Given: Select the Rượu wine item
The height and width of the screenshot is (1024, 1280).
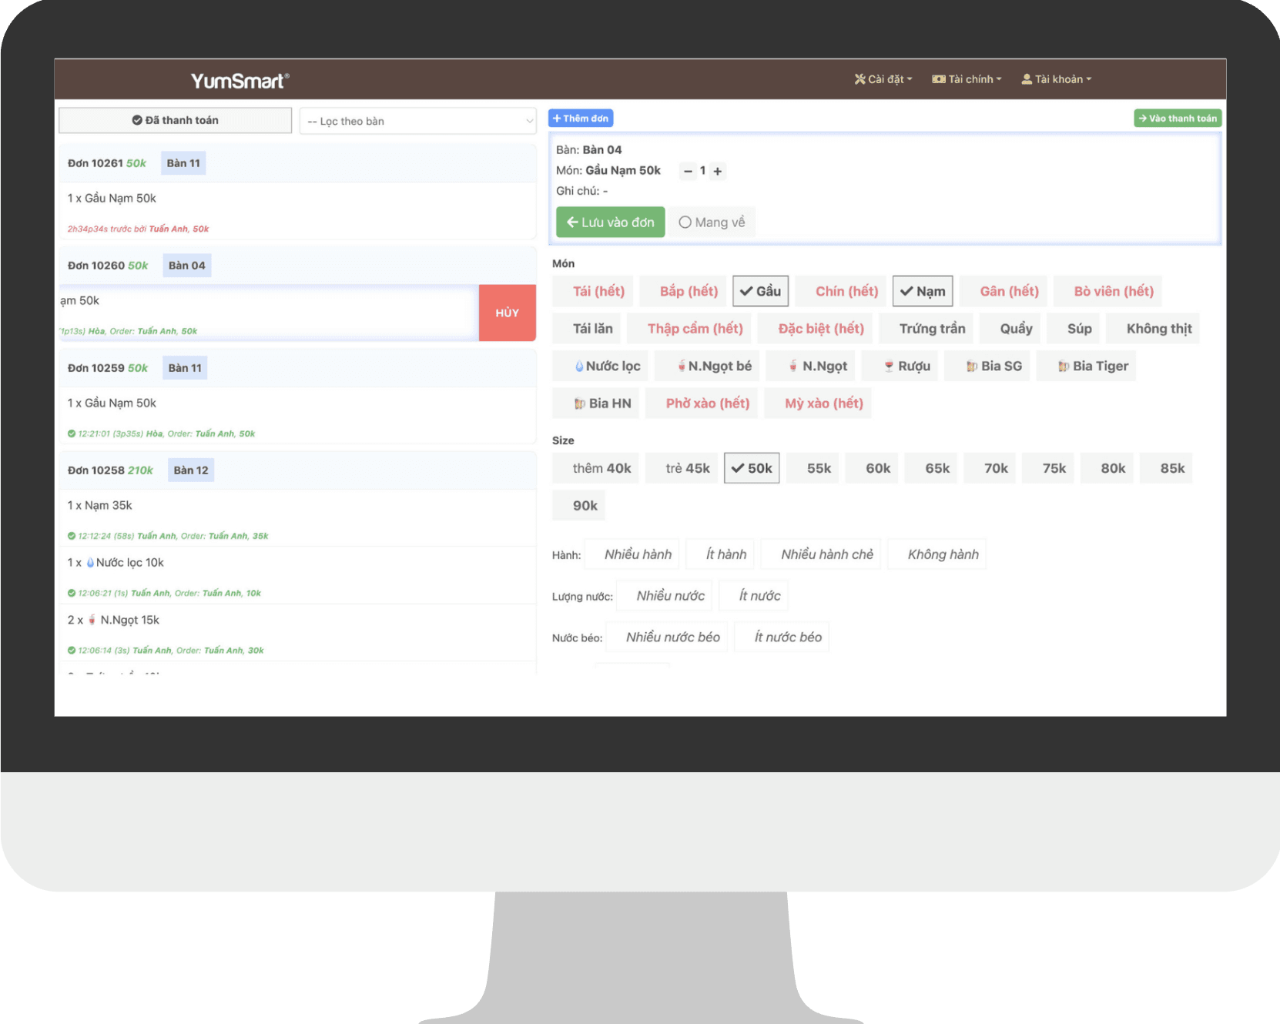Looking at the screenshot, I should pos(906,366).
